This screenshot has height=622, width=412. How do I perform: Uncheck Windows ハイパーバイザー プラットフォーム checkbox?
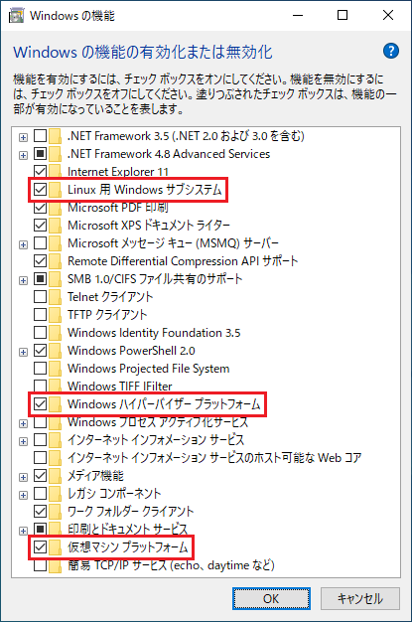pyautogui.click(x=40, y=403)
